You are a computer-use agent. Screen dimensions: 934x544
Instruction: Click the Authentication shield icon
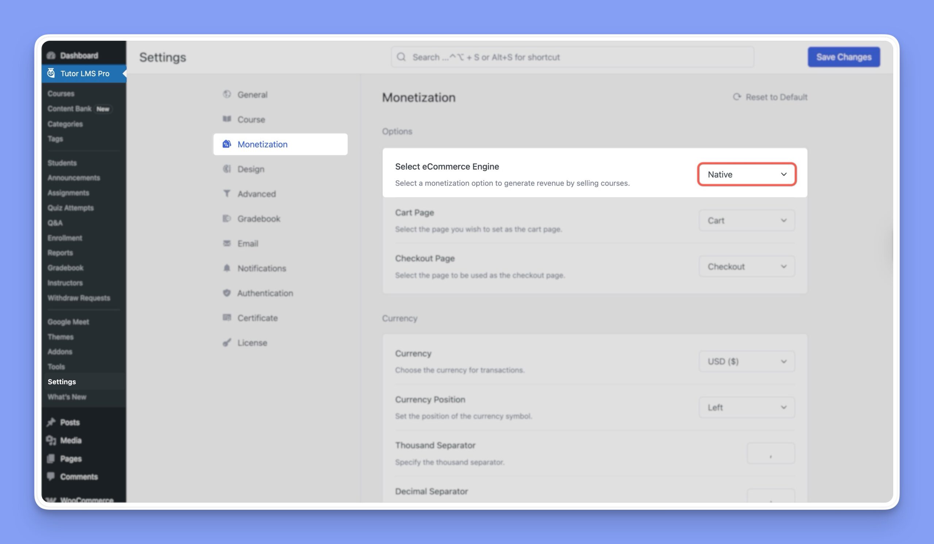click(227, 293)
